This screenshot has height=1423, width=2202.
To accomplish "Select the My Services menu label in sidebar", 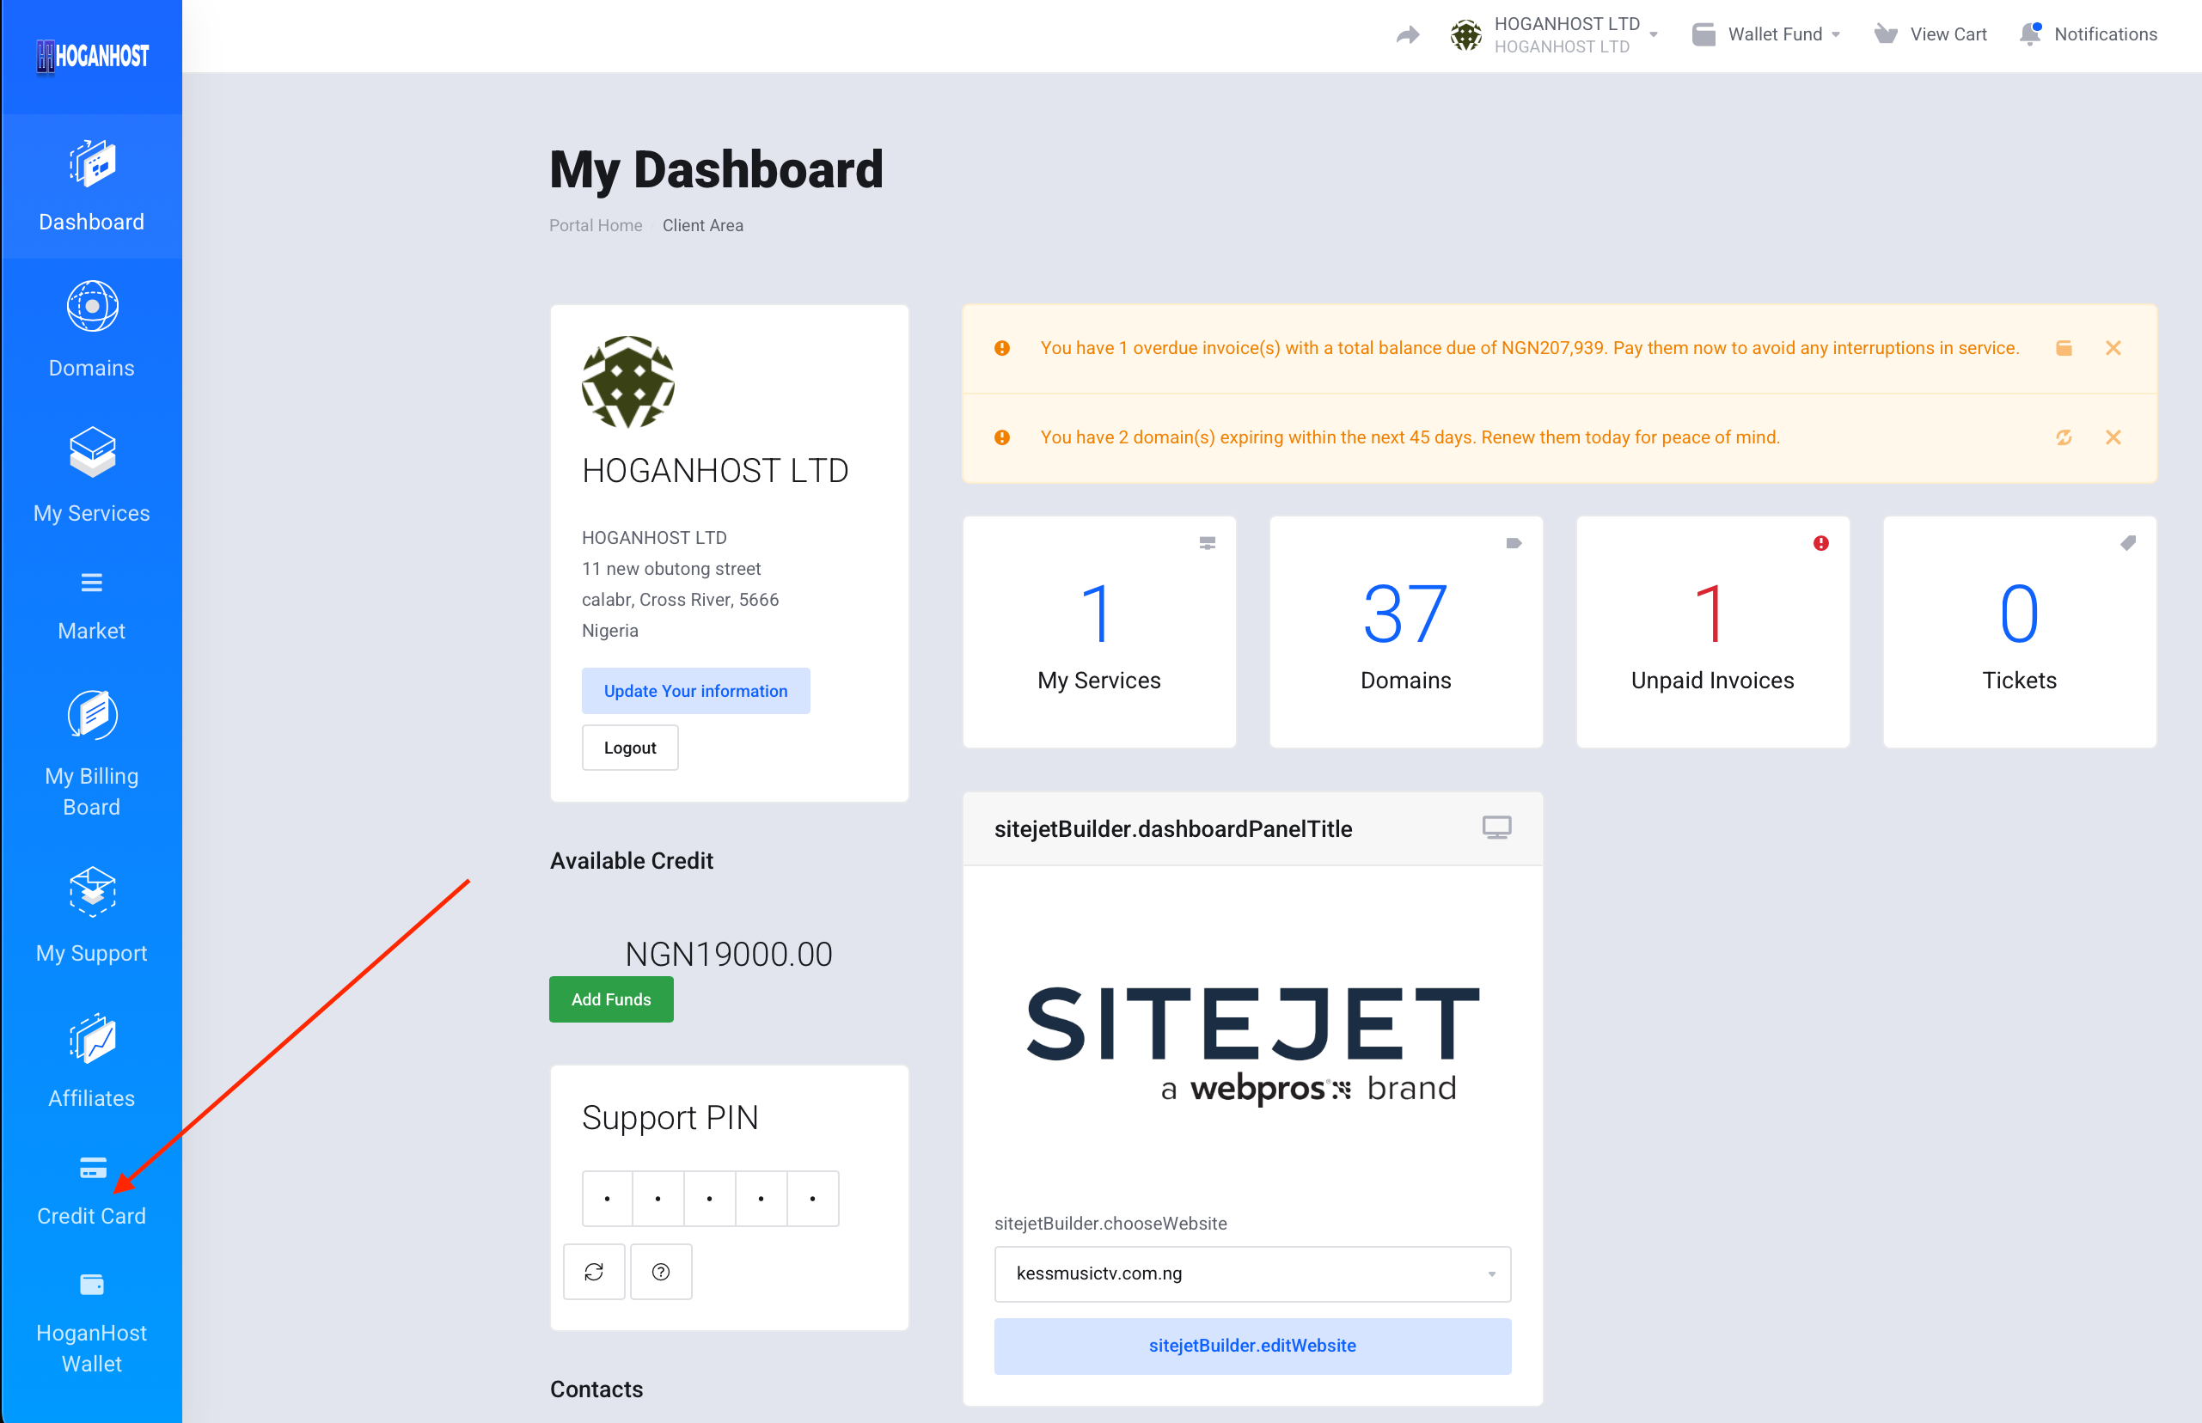I will click(91, 513).
